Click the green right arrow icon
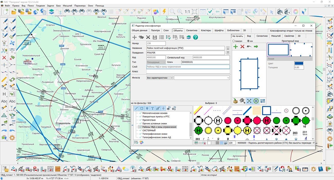 point(256,46)
